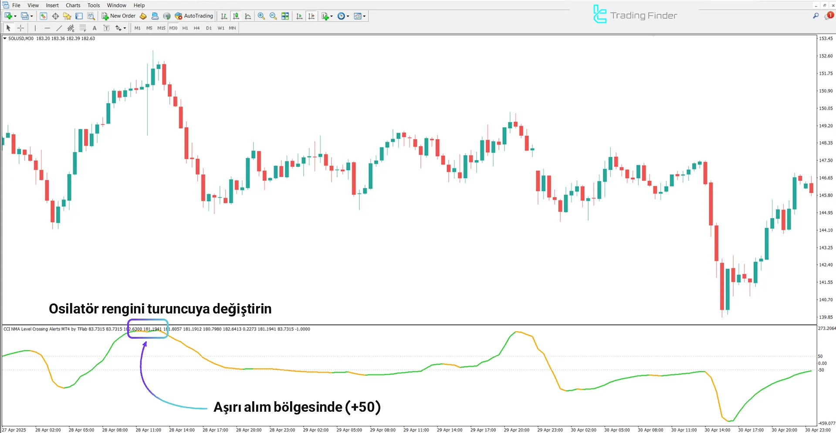The height and width of the screenshot is (433, 836).
Task: Select the Crosshair tool
Action: pyautogui.click(x=20, y=28)
